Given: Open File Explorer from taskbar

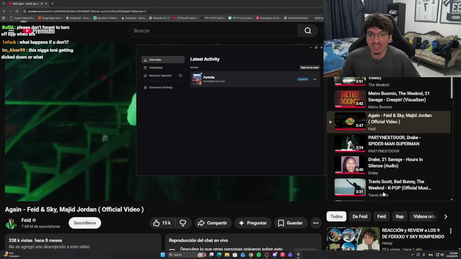Looking at the screenshot, I should coord(227,255).
